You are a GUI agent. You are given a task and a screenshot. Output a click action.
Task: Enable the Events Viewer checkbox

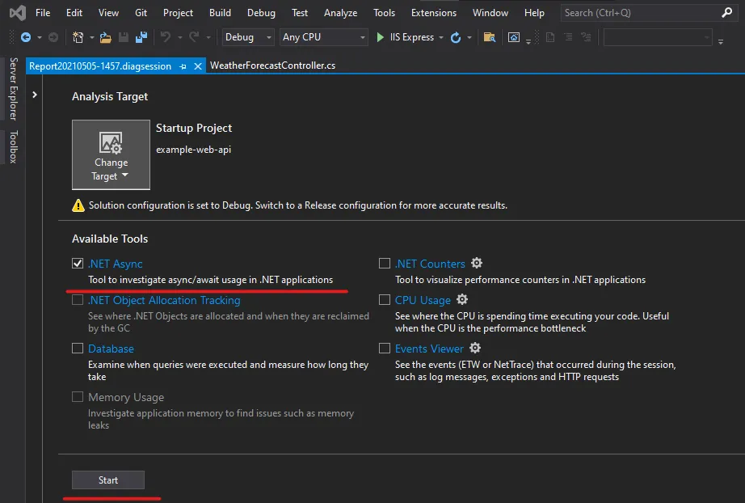click(385, 348)
